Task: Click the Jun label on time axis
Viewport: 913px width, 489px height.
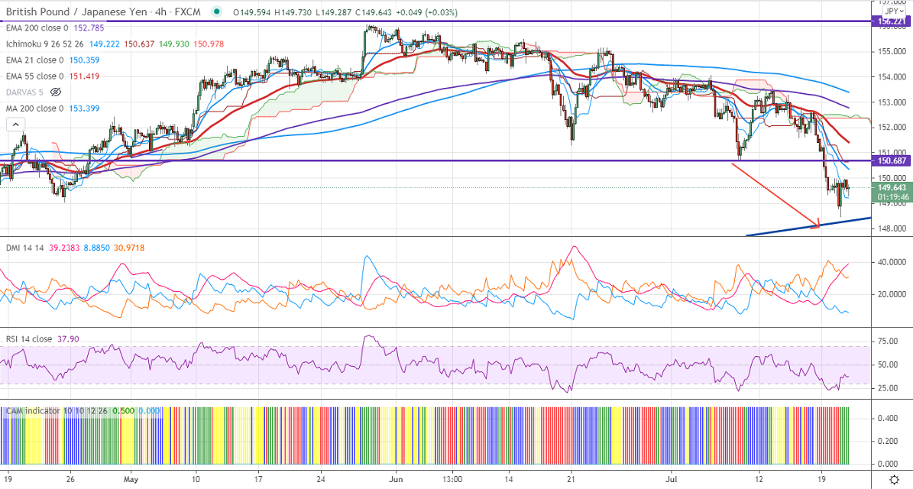Action: (396, 480)
